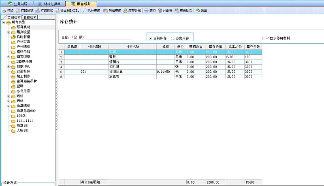Select 历史库存 radio button

173,38
